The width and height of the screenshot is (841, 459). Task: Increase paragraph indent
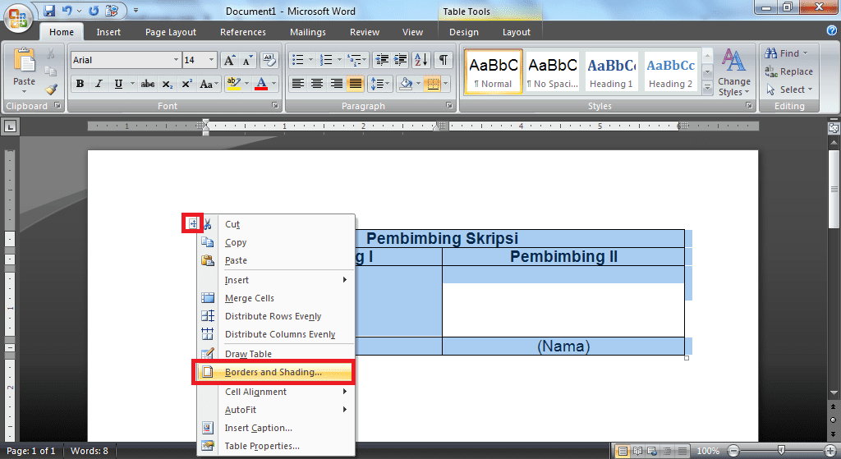[401, 60]
